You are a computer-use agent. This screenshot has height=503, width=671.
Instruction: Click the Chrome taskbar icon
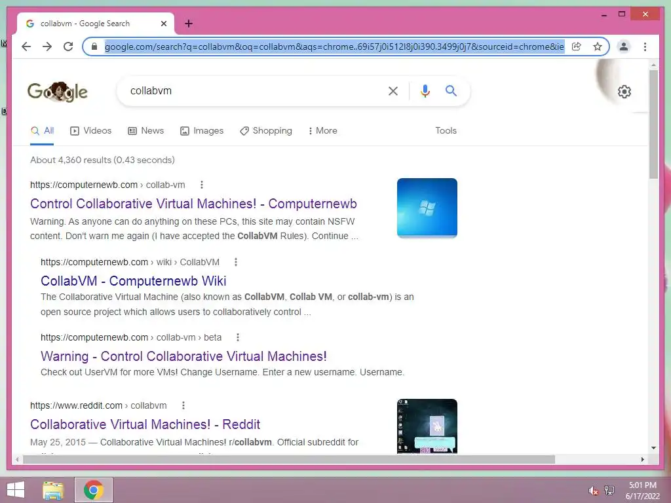tap(94, 490)
